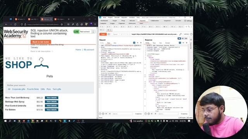Viewport: 248px width, 139px height.
Task: Click the Send button in Burp Repeater
Action: click(x=103, y=34)
